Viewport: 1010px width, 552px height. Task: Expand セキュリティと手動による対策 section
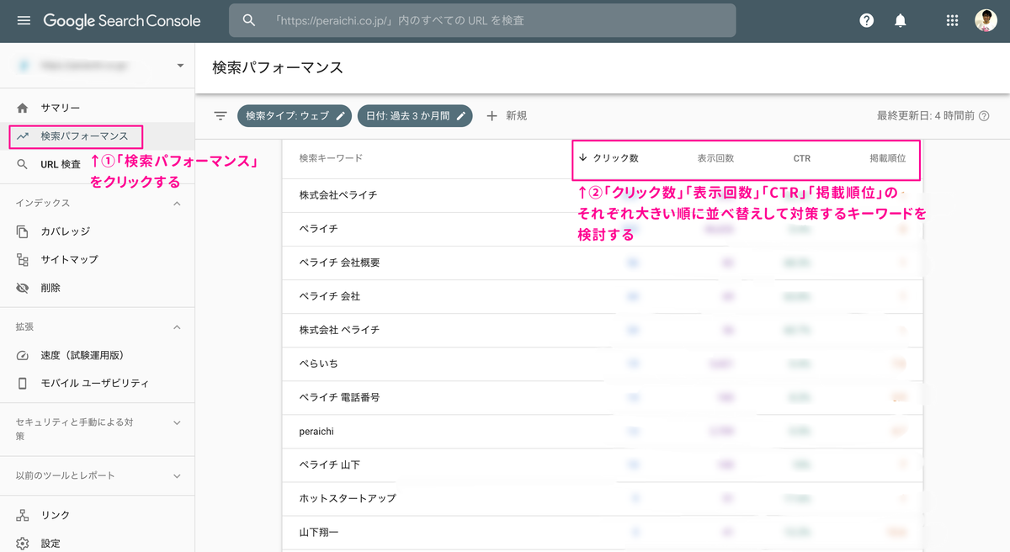177,422
